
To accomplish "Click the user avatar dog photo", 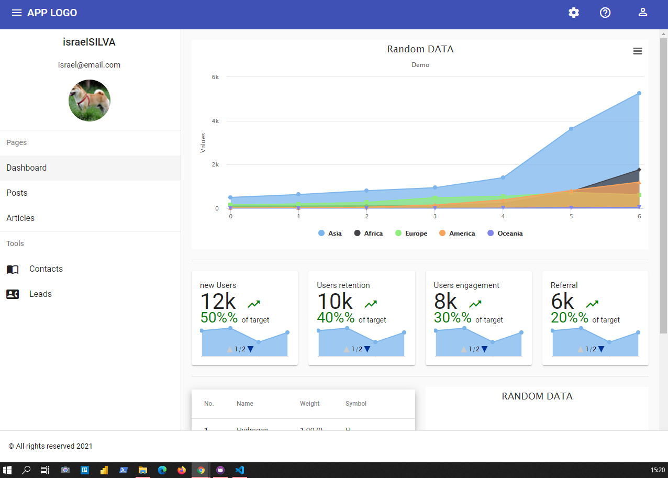I will pyautogui.click(x=90, y=101).
